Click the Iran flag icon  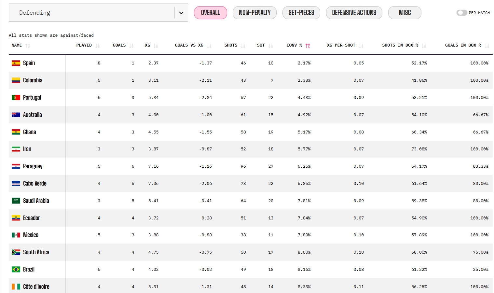coord(16,149)
